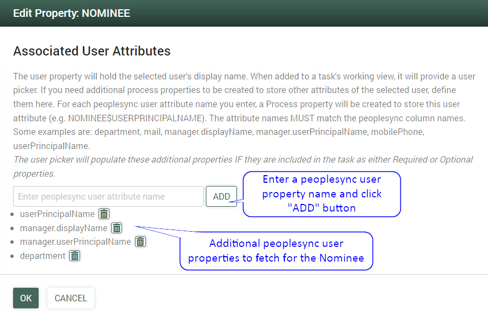Delete the department attribute via trash icon
The height and width of the screenshot is (316, 488).
click(75, 256)
